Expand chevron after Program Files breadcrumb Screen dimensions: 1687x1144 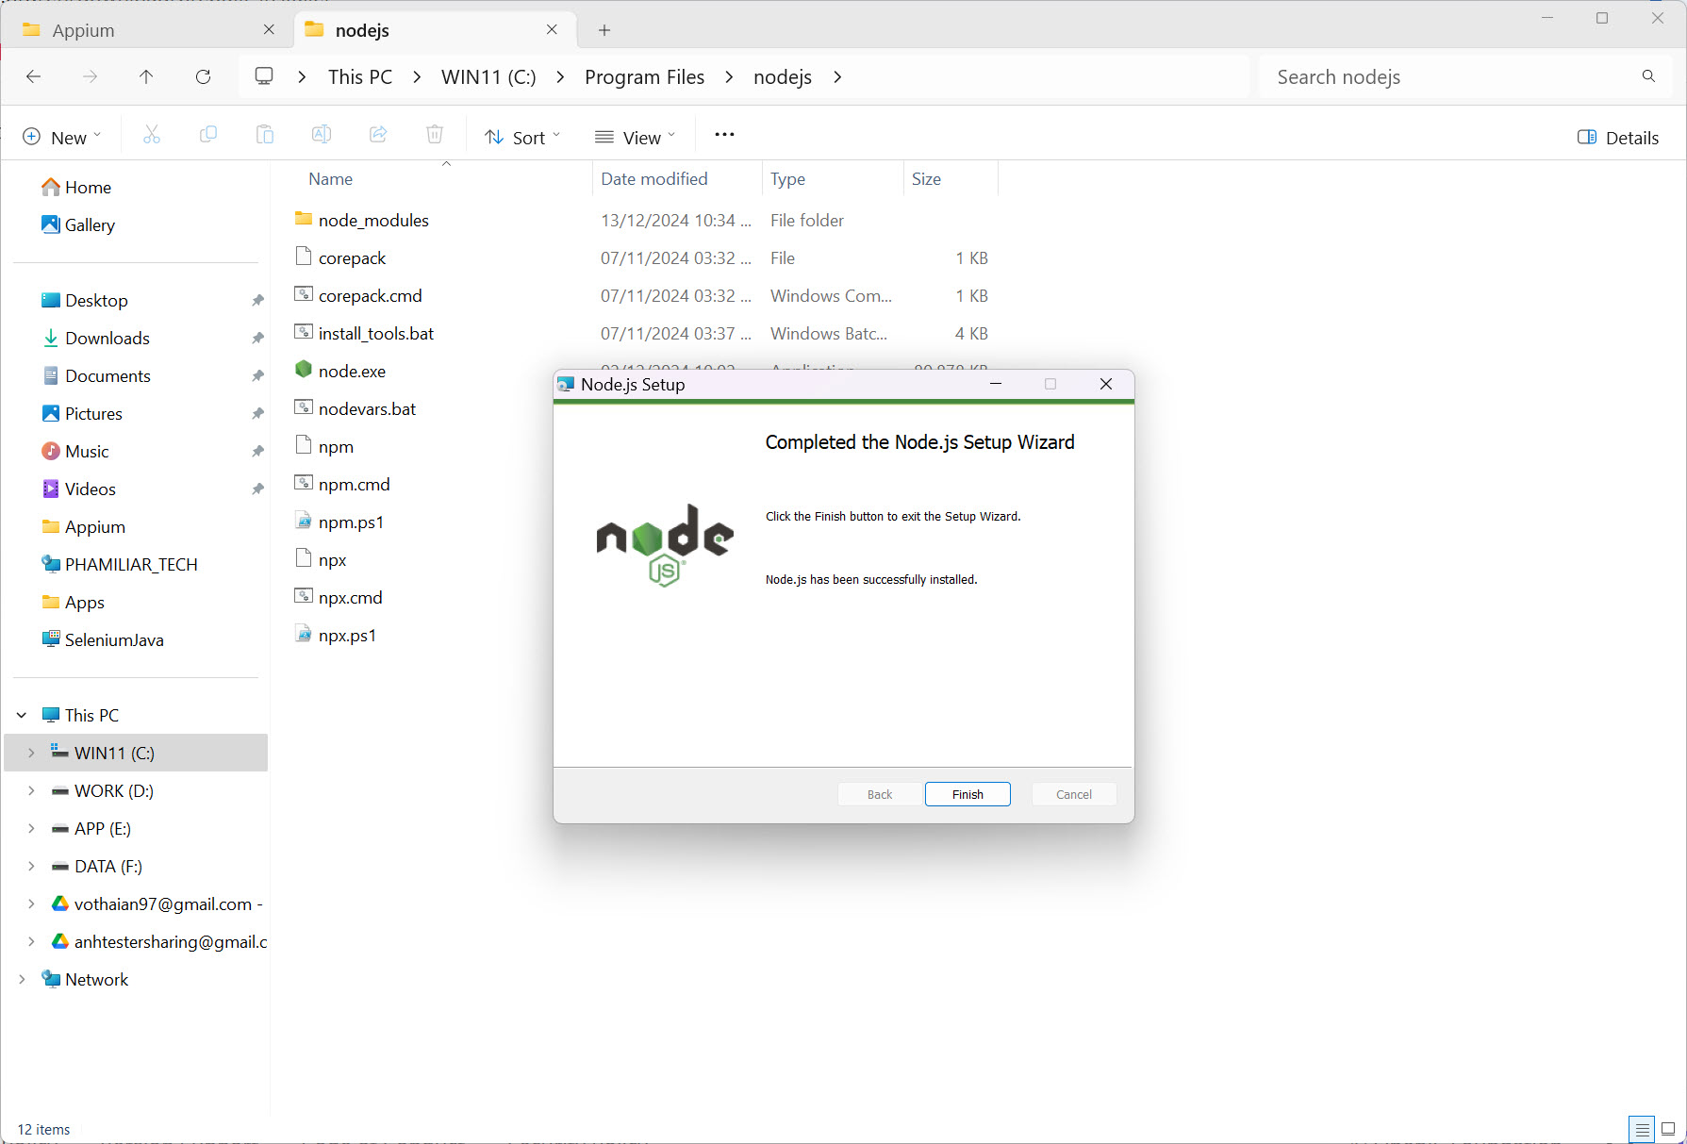729,77
